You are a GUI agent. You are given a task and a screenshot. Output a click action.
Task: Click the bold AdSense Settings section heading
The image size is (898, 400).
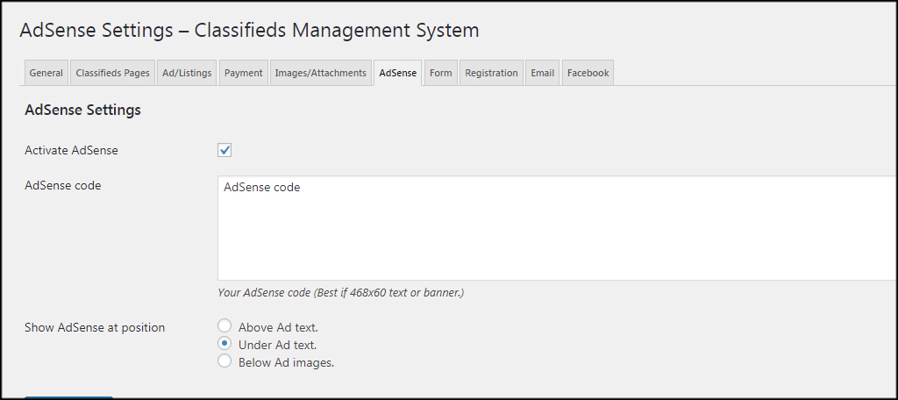[x=82, y=111]
